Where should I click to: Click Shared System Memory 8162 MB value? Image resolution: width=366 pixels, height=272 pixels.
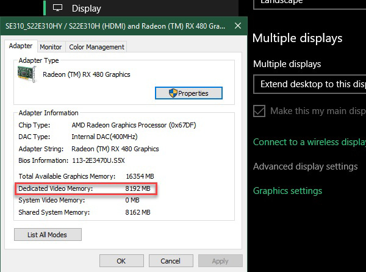[138, 212]
